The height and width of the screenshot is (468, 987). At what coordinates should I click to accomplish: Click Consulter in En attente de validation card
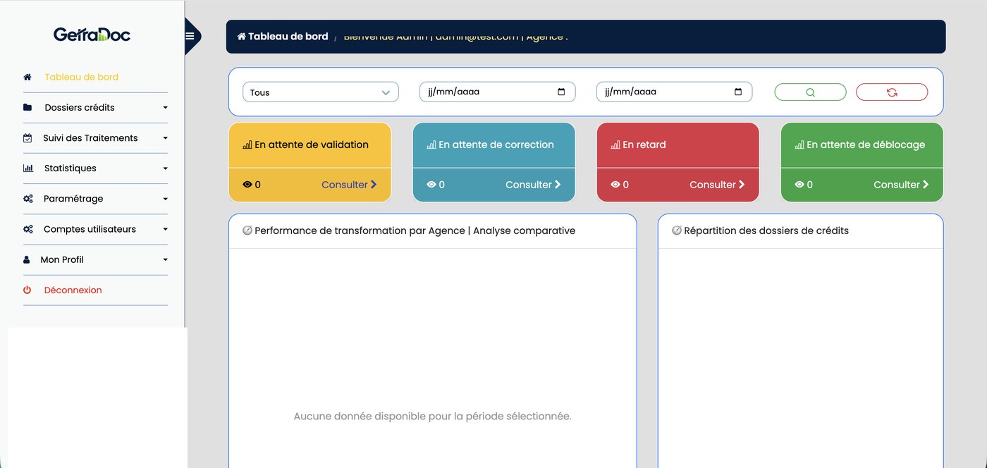coord(349,185)
